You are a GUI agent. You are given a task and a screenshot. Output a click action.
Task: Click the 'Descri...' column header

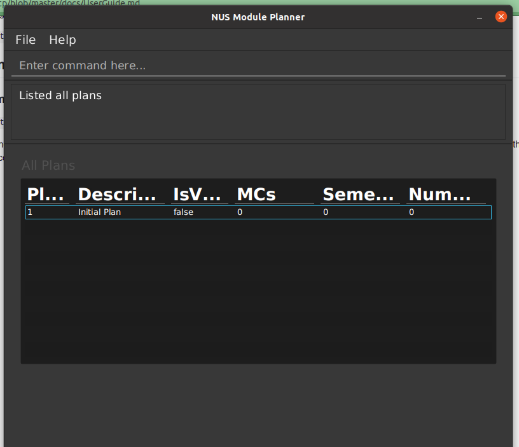(120, 194)
